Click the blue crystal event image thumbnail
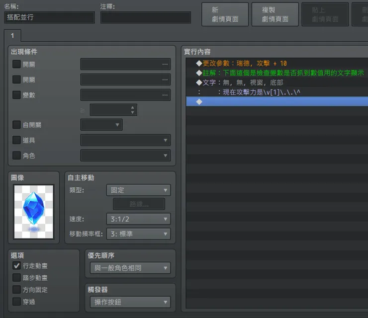The width and height of the screenshot is (368, 318). coord(33,212)
